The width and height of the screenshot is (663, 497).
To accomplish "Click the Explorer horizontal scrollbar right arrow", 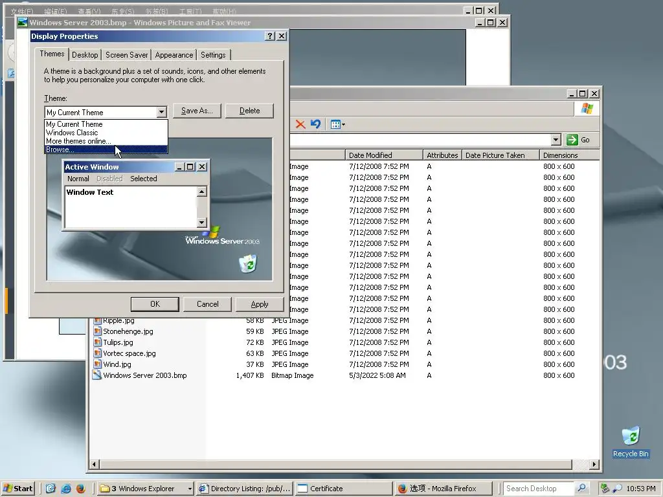I will pos(594,465).
